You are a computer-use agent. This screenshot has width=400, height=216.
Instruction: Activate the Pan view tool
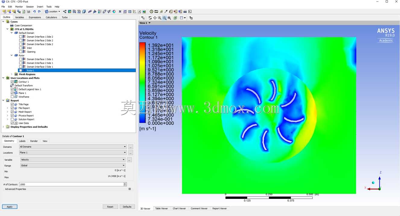pos(155,18)
